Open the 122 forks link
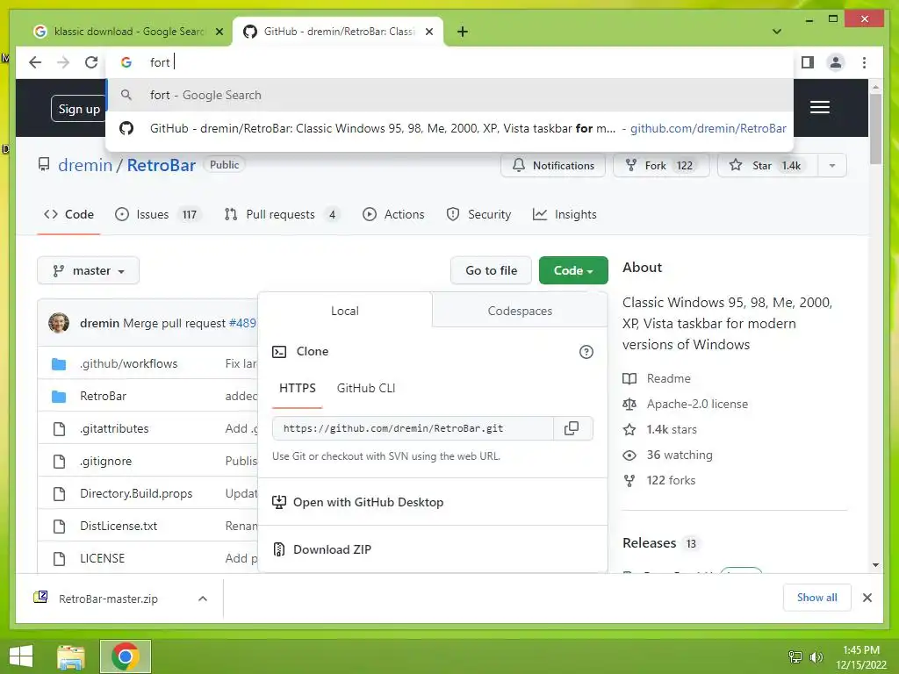Viewport: 899px width, 674px height. [x=659, y=480]
